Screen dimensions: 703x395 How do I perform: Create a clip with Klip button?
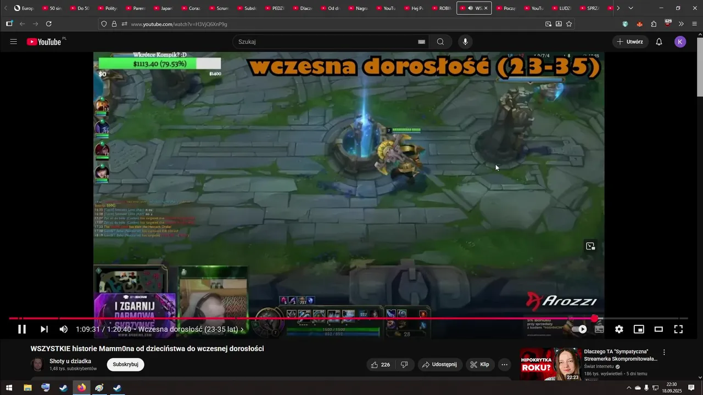(480, 364)
